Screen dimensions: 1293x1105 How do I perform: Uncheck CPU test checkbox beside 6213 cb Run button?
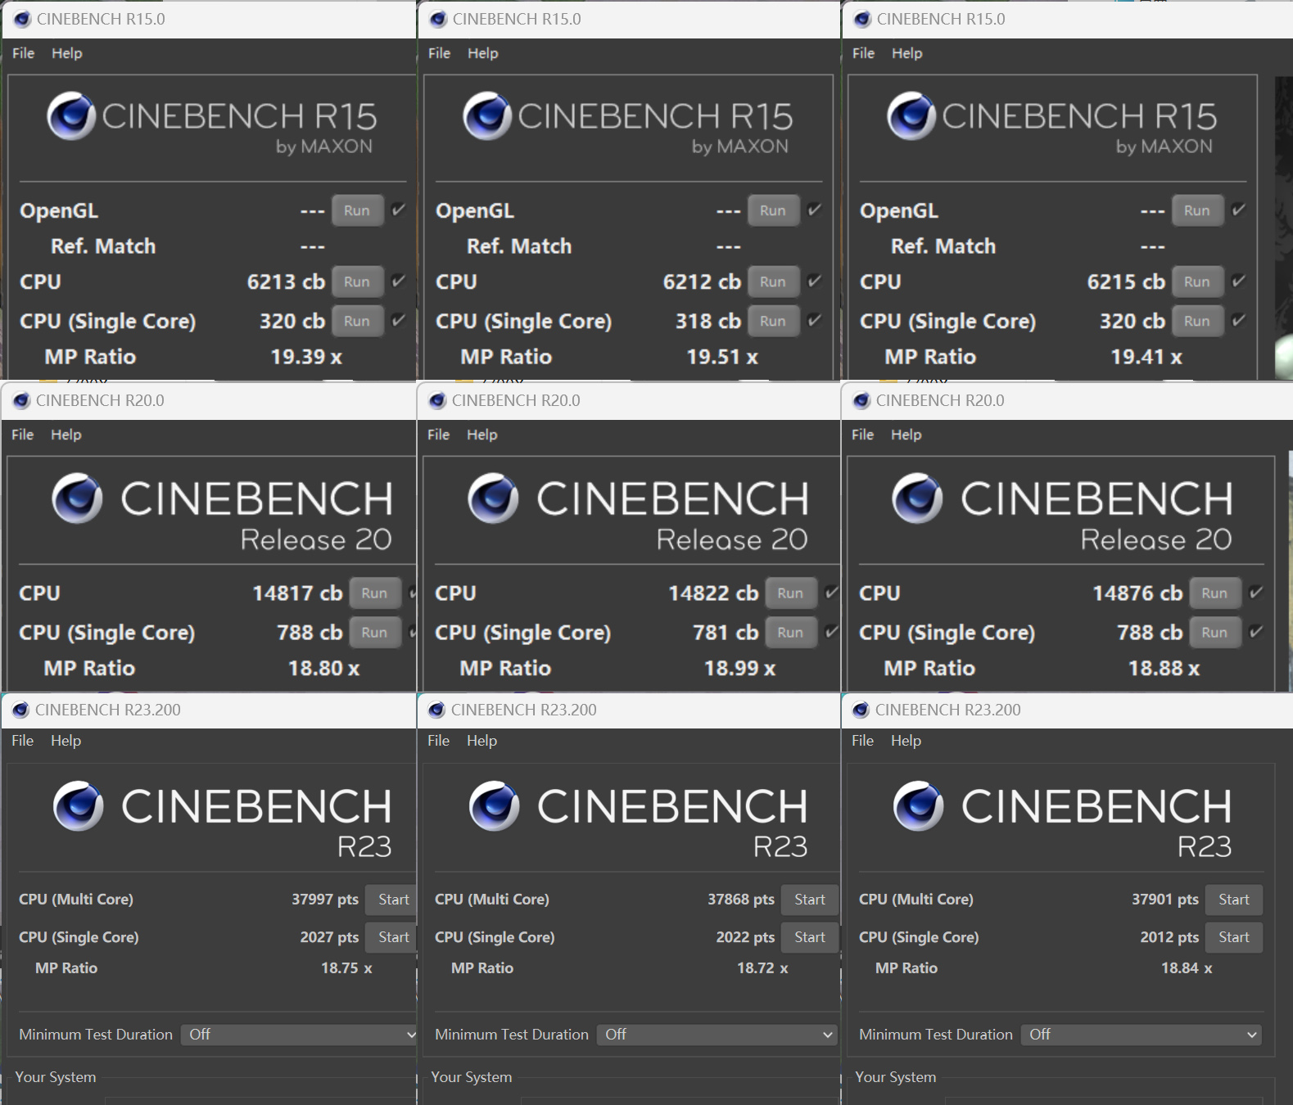pyautogui.click(x=399, y=282)
